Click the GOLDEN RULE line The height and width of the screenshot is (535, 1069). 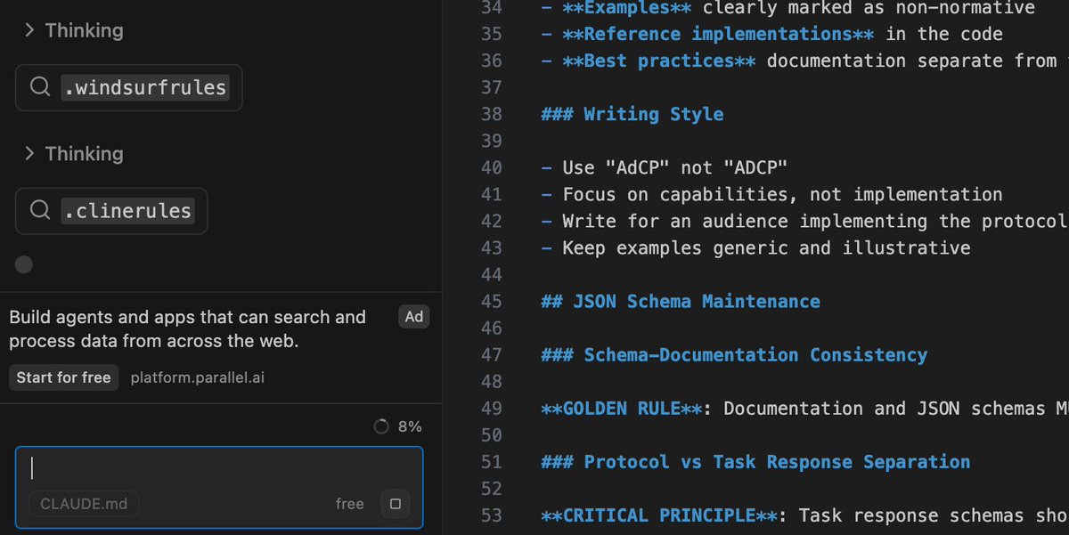point(804,409)
